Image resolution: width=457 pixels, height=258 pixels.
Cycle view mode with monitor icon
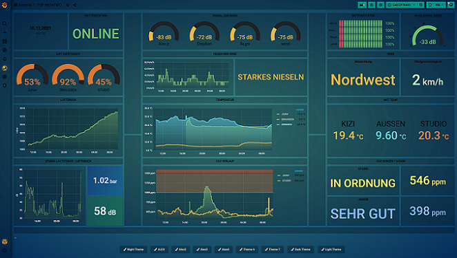click(451, 5)
